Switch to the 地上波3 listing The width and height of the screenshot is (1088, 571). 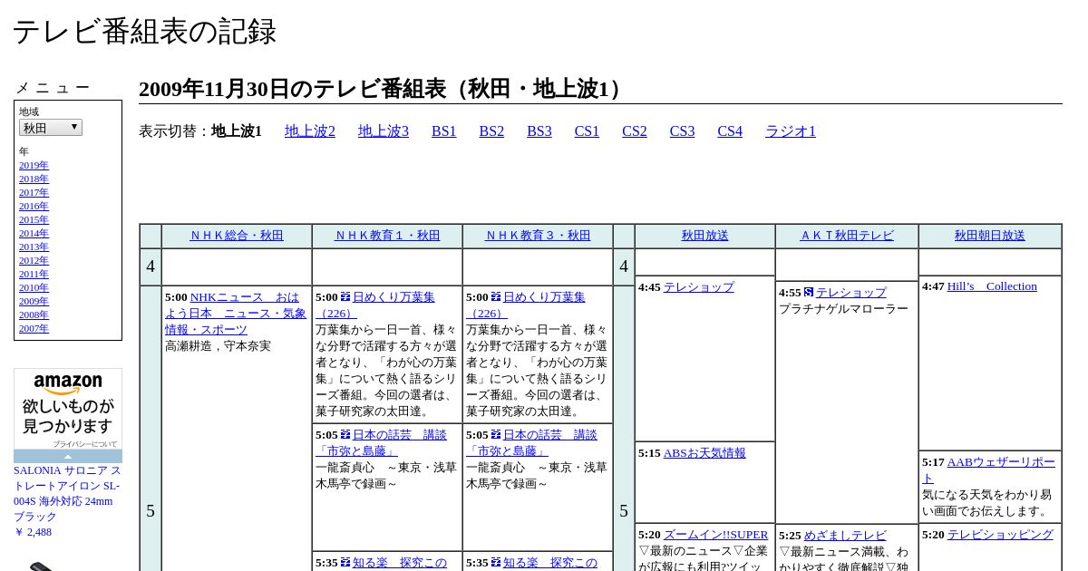[x=384, y=131]
